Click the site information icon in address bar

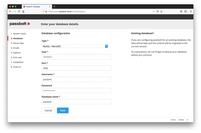pos(43,11)
